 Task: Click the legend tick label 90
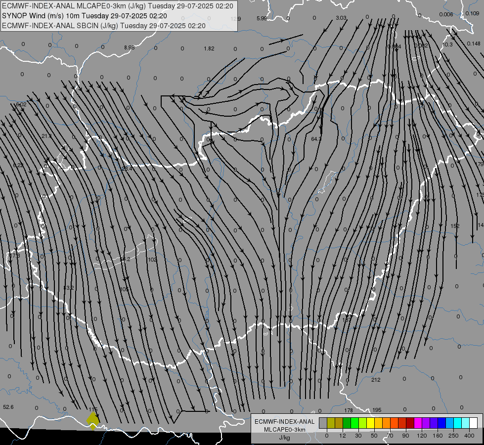(405, 436)
